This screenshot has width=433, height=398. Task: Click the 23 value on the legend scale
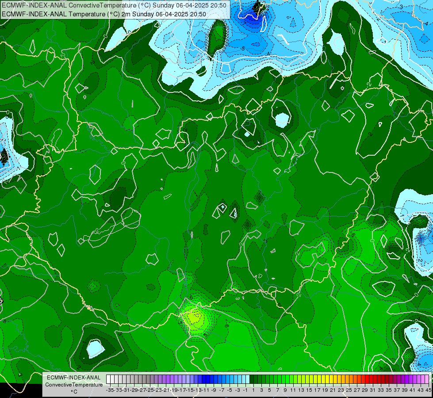[x=341, y=390]
